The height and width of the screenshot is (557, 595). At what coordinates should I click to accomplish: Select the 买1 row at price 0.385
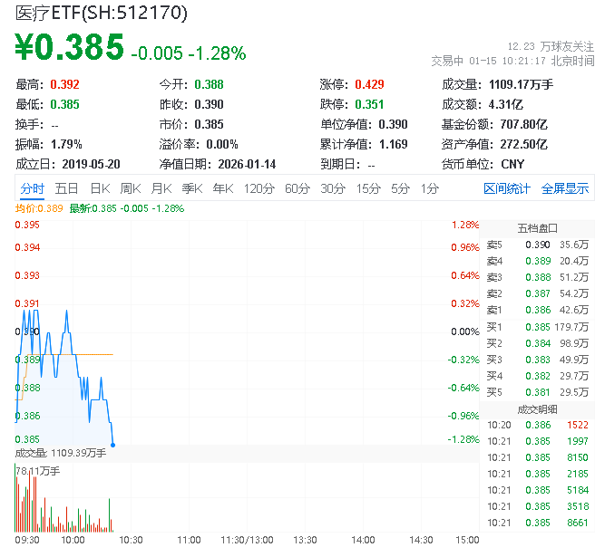coord(537,327)
